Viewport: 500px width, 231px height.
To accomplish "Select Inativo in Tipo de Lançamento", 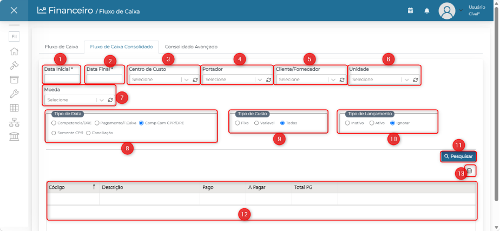I will [347, 123].
